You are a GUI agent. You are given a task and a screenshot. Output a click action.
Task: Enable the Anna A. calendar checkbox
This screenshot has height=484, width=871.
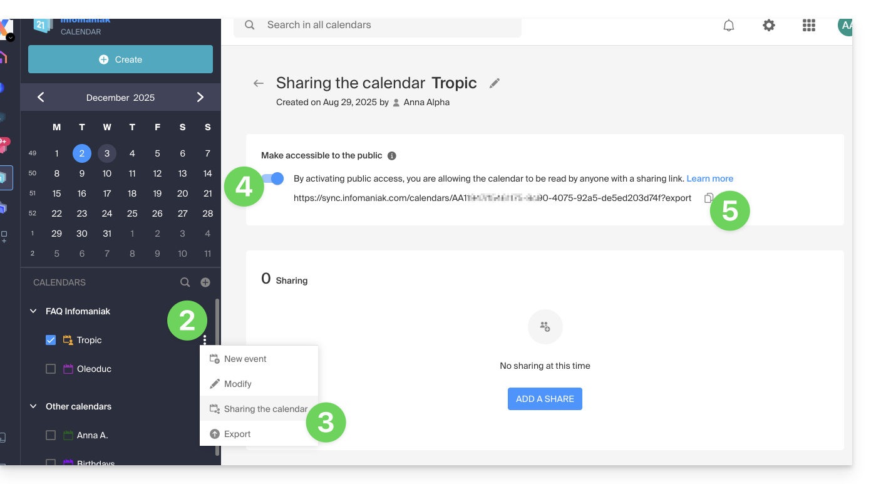(51, 435)
